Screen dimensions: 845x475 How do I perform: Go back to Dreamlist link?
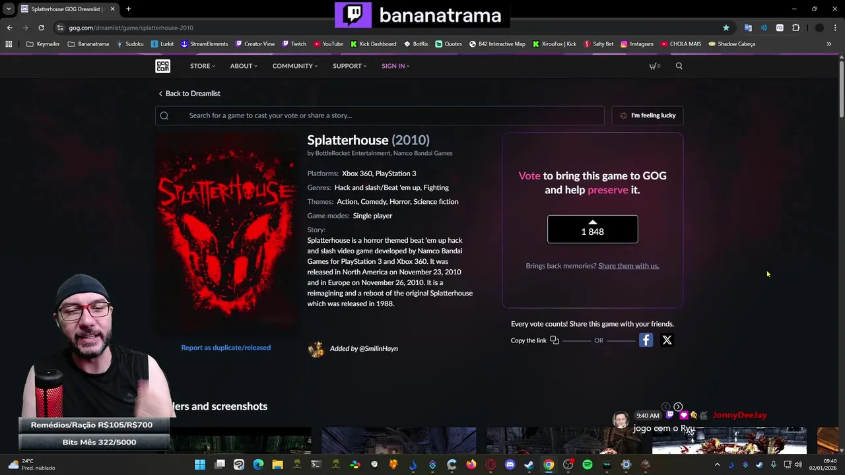(x=189, y=94)
